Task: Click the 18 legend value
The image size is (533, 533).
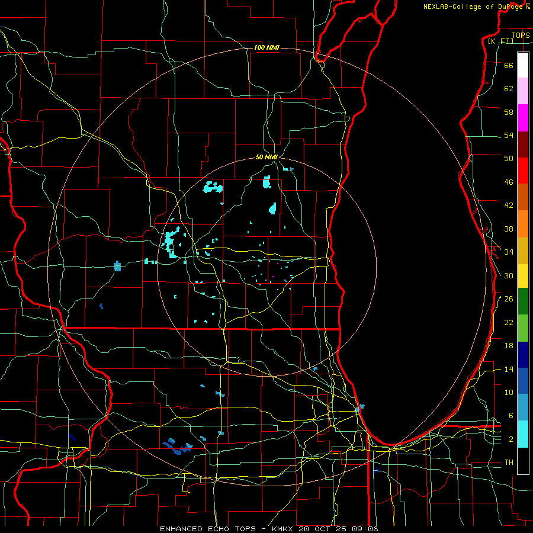Action: pos(509,346)
